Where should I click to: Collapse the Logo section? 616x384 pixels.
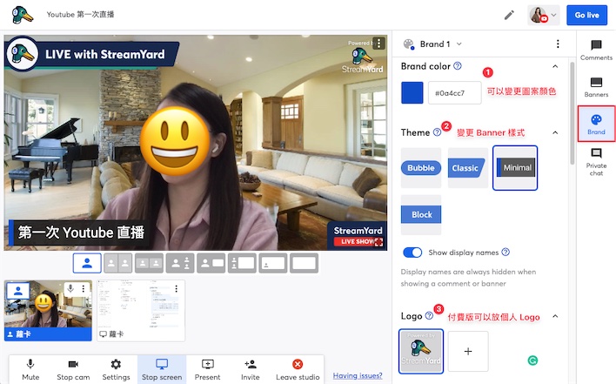(x=555, y=316)
